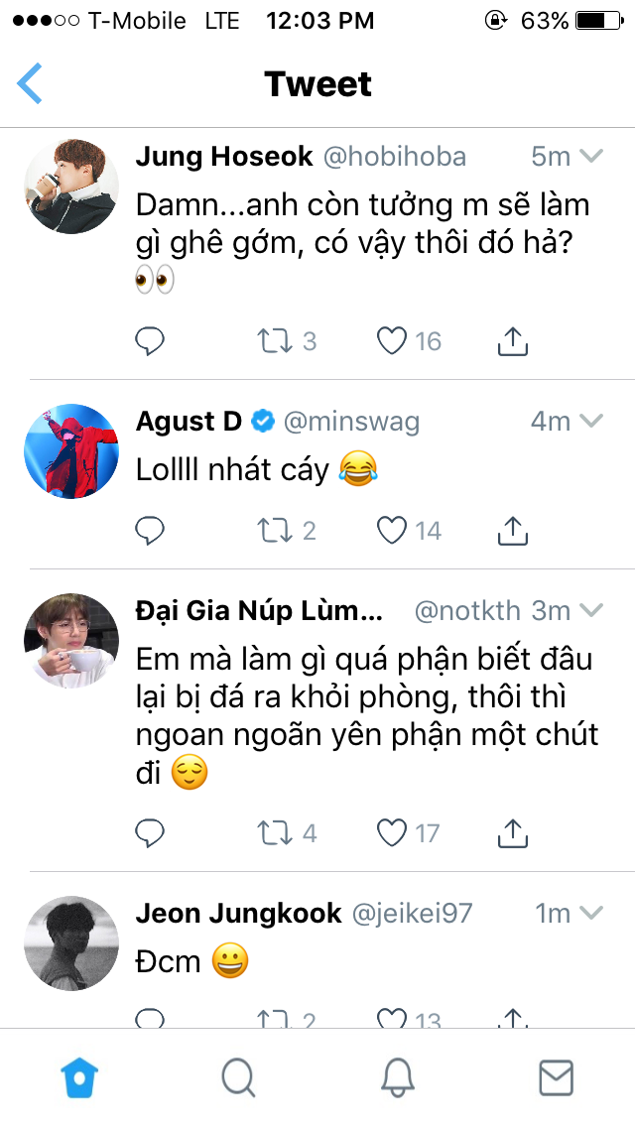
Task: Open the @minswag profile link
Action: click(351, 422)
